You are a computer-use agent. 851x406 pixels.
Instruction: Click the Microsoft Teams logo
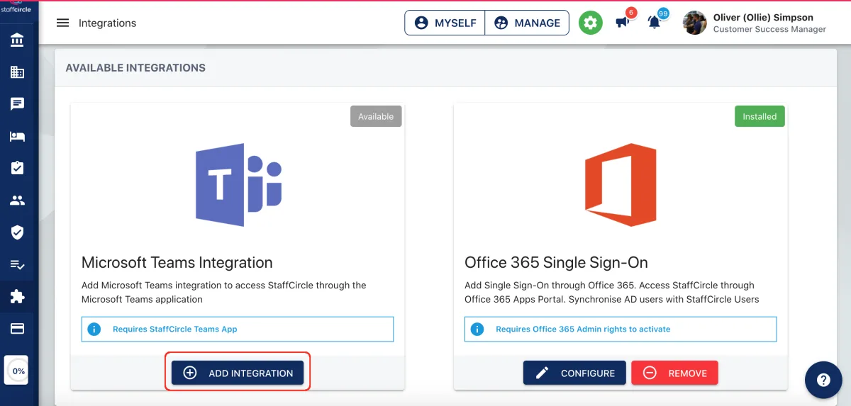point(238,184)
